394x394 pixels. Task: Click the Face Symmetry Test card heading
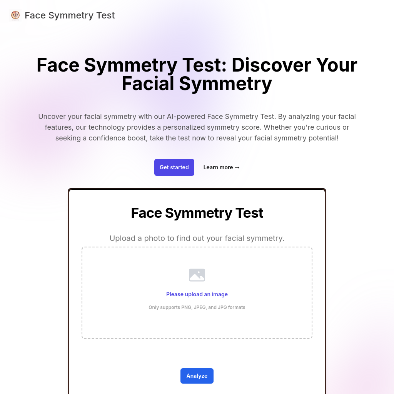point(197,213)
